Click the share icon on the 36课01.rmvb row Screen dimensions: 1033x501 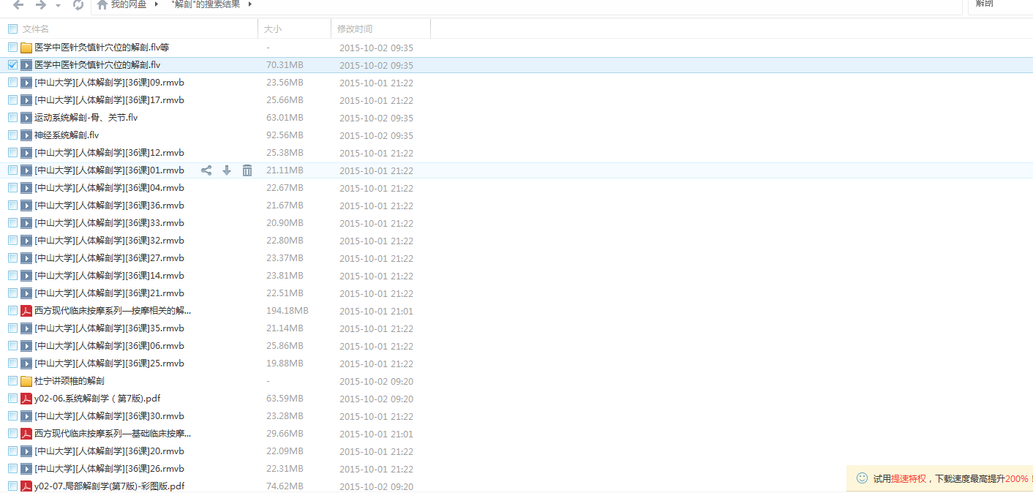coord(206,170)
